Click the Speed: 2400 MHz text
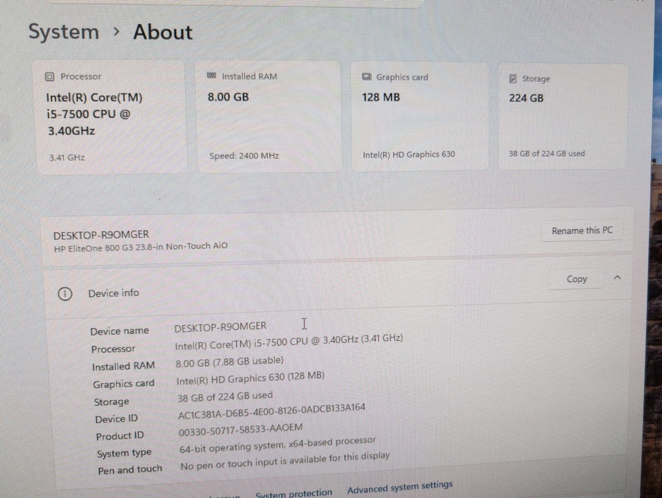Screen dimensions: 662x498 coord(244,156)
